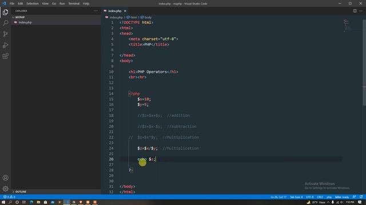Open the Explorer view in activity bar
Viewport: 366px width, 205px height.
pyautogui.click(x=5, y=12)
